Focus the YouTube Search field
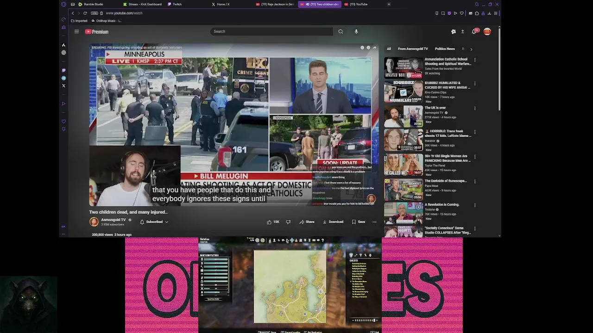 point(271,31)
